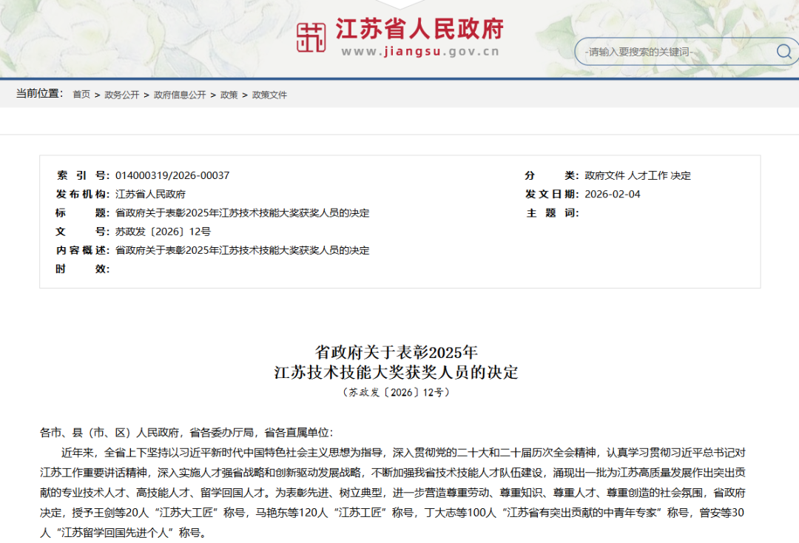Focus the keyword search input box
This screenshot has width=799, height=543.
[x=673, y=52]
